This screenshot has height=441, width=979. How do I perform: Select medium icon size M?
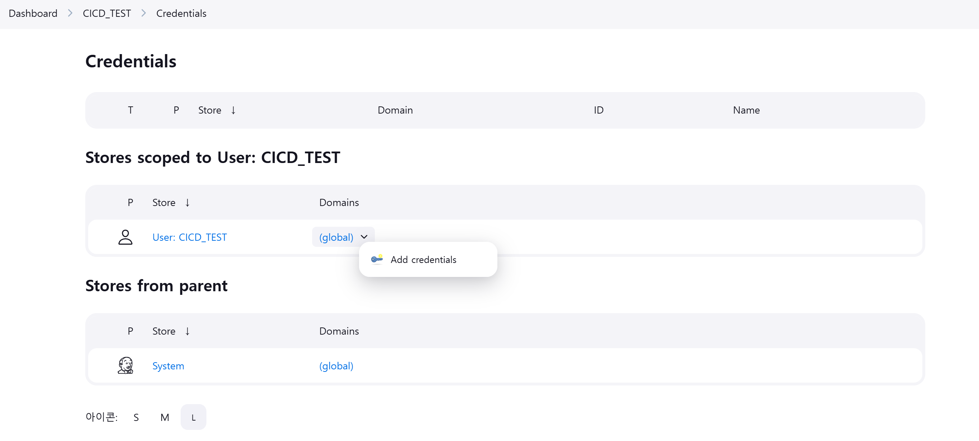pos(164,417)
